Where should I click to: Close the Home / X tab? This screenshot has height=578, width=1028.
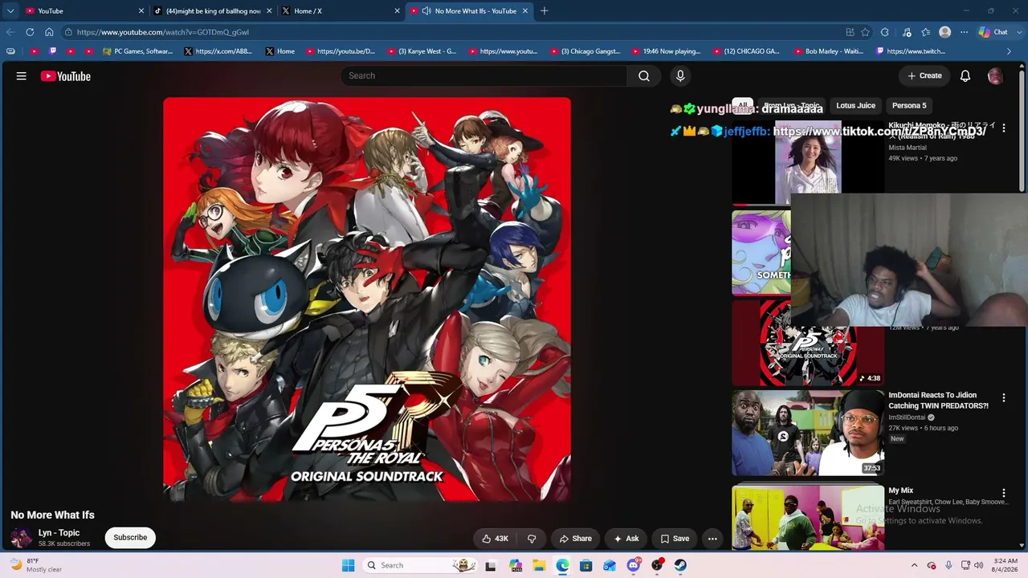397,10
